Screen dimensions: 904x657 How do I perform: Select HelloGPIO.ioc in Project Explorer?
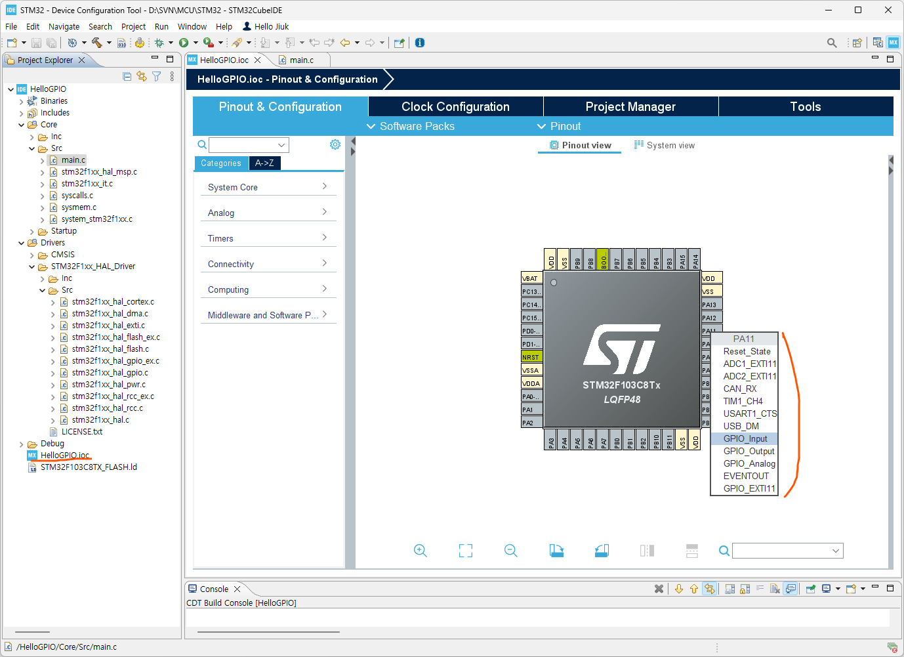65,455
